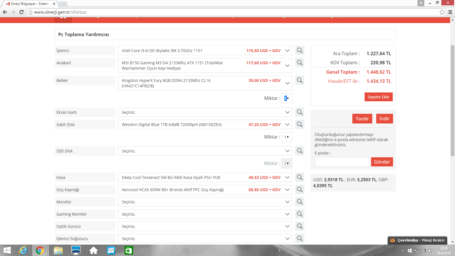The width and height of the screenshot is (455, 256).
Task: Open the Monitör Seçiniz dropdown
Action: (205, 202)
